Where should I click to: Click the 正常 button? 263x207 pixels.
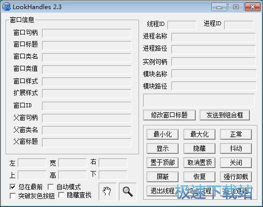click(x=236, y=135)
